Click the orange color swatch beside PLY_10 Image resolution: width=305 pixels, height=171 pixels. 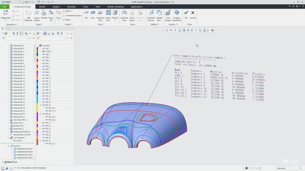pyautogui.click(x=37, y=78)
